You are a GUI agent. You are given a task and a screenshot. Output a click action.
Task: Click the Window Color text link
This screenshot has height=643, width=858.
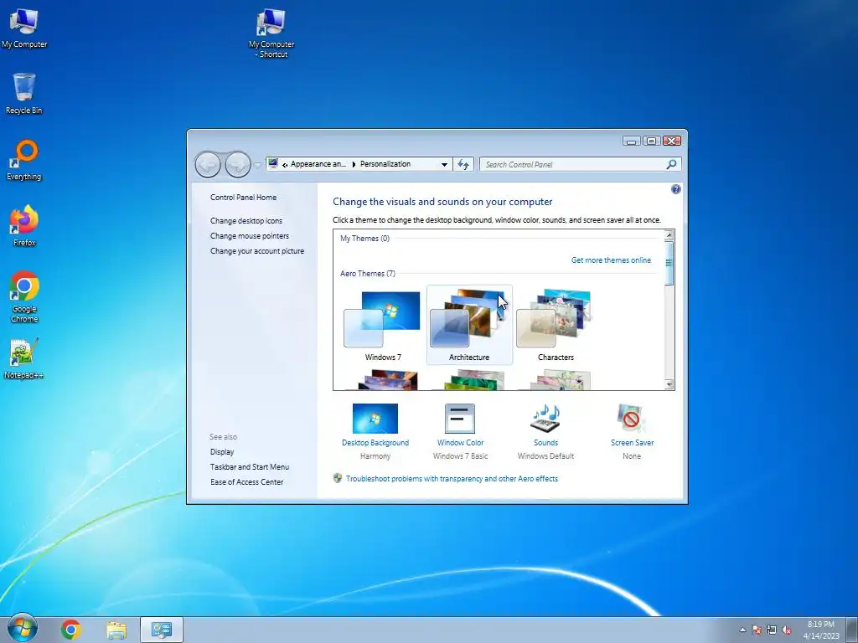(460, 442)
